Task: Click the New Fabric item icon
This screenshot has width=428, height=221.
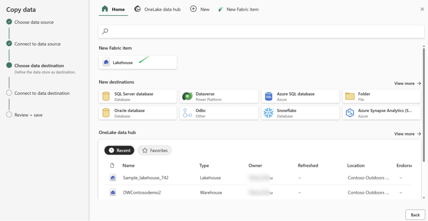Action: pyautogui.click(x=221, y=10)
